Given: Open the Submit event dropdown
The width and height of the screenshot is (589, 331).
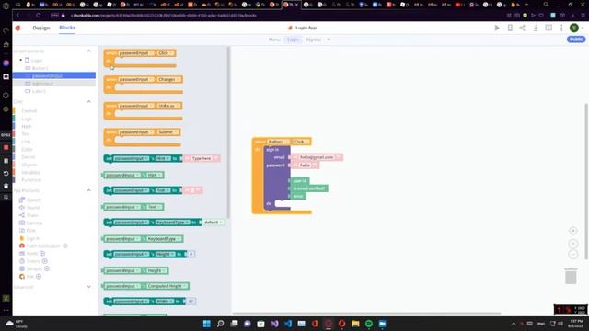Looking at the screenshot, I should pyautogui.click(x=167, y=132).
